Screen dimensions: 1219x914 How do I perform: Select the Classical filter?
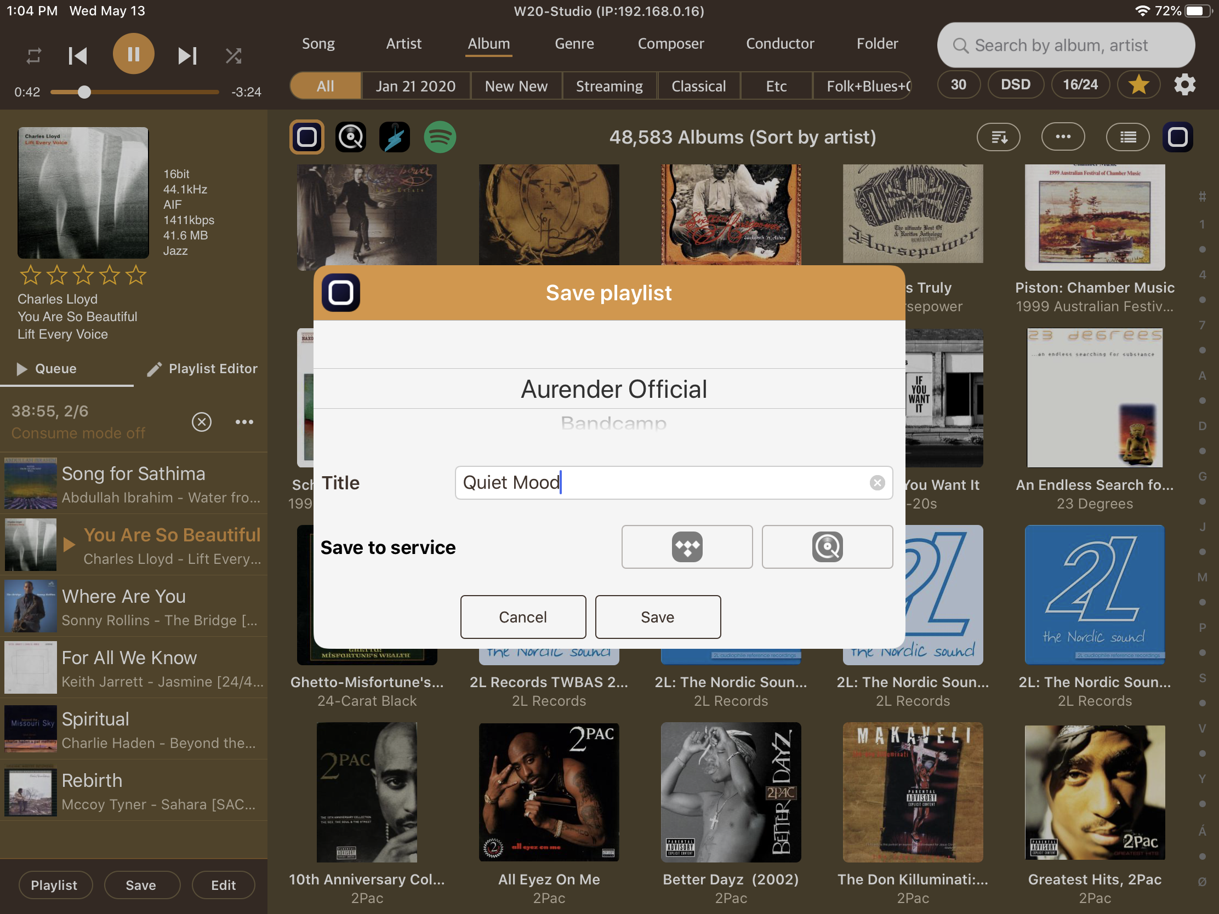click(698, 86)
